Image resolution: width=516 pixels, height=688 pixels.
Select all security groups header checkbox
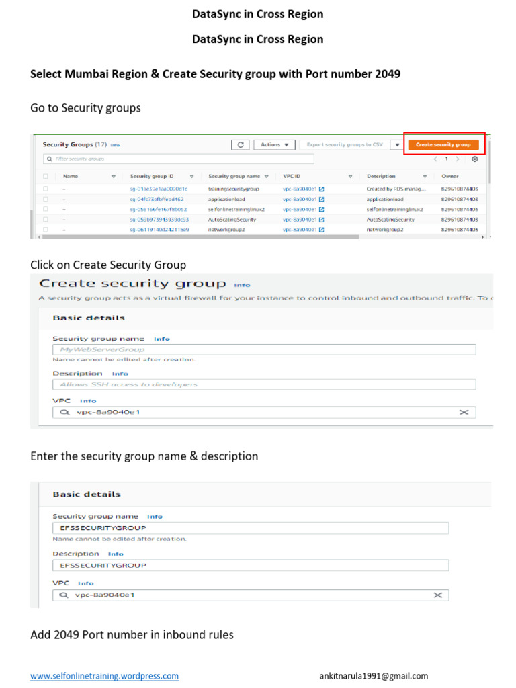(46, 176)
